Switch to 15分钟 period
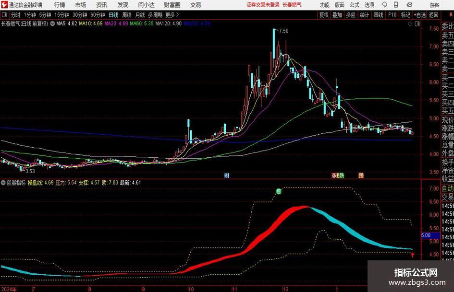 pyautogui.click(x=62, y=15)
